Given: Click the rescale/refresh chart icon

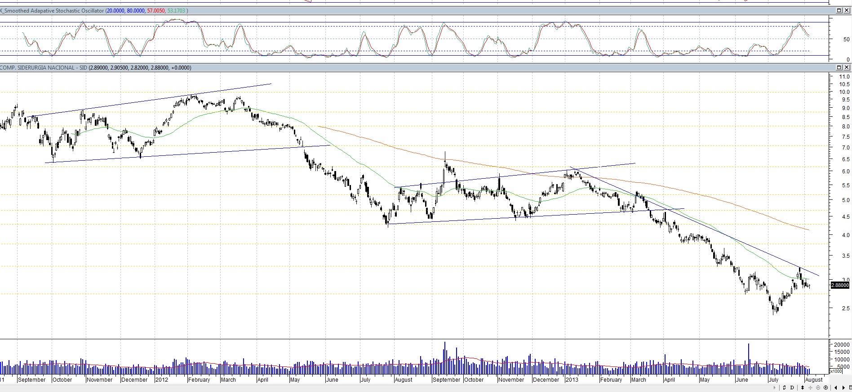Looking at the screenshot, I should point(784,388).
